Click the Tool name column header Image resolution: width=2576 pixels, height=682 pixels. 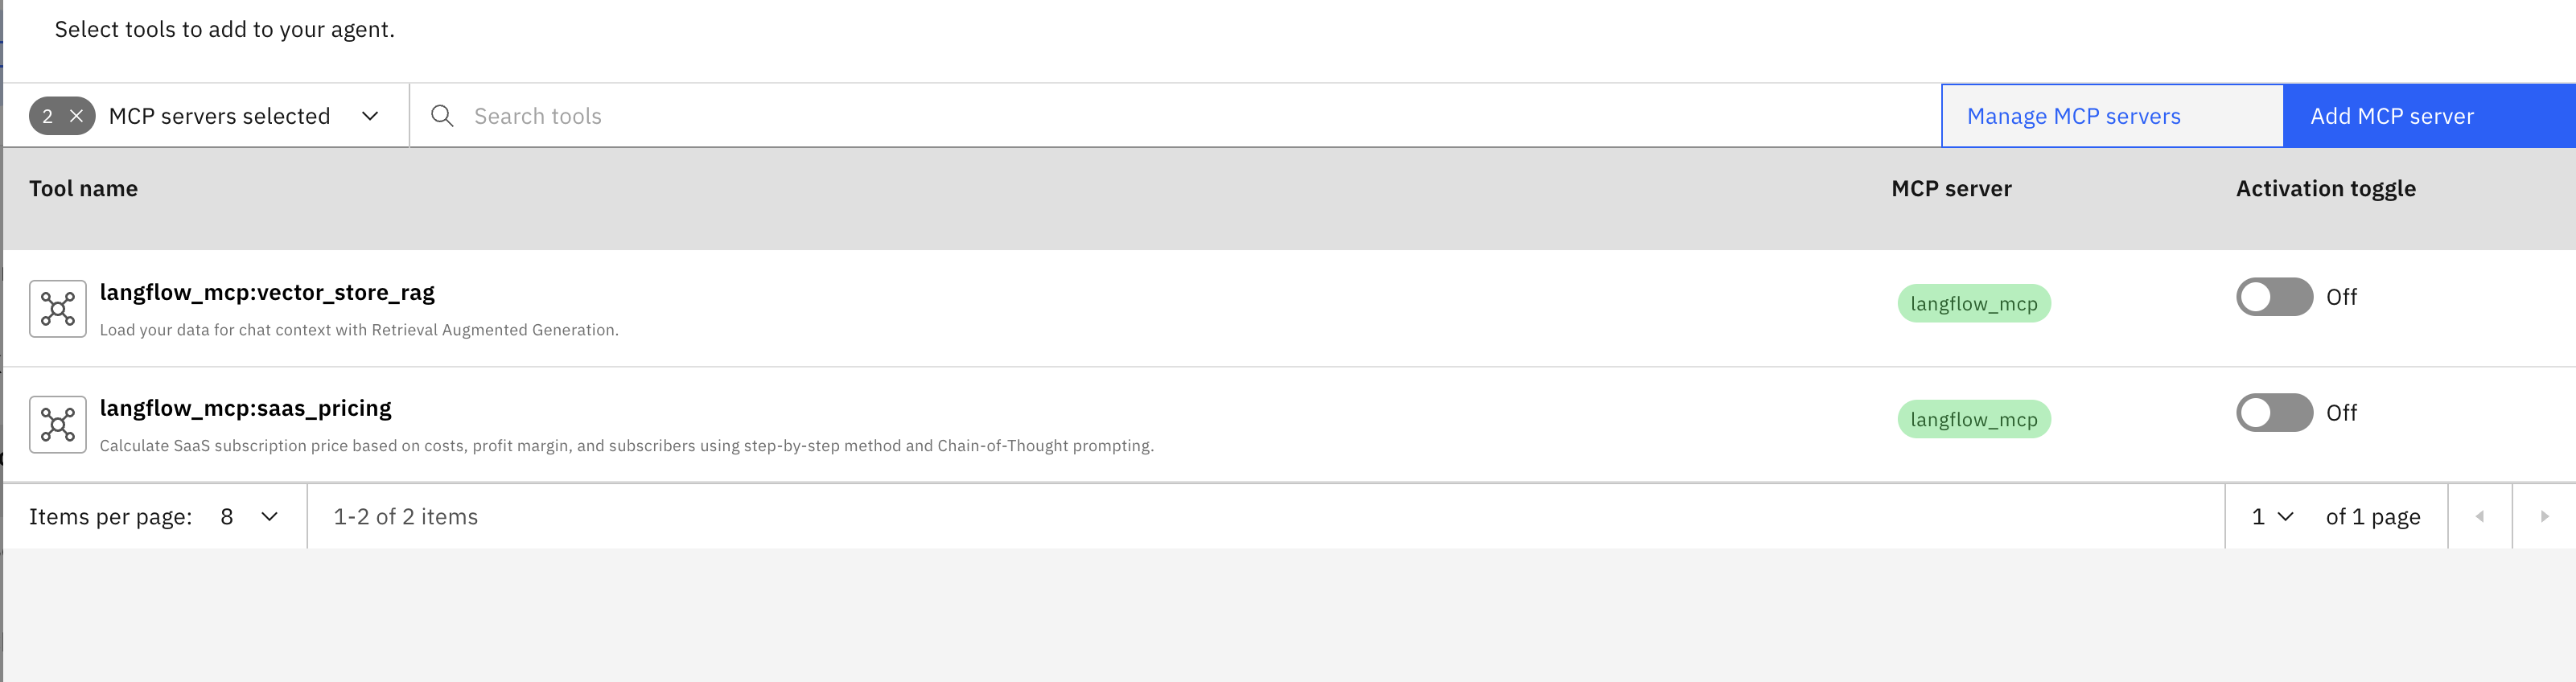(x=84, y=189)
